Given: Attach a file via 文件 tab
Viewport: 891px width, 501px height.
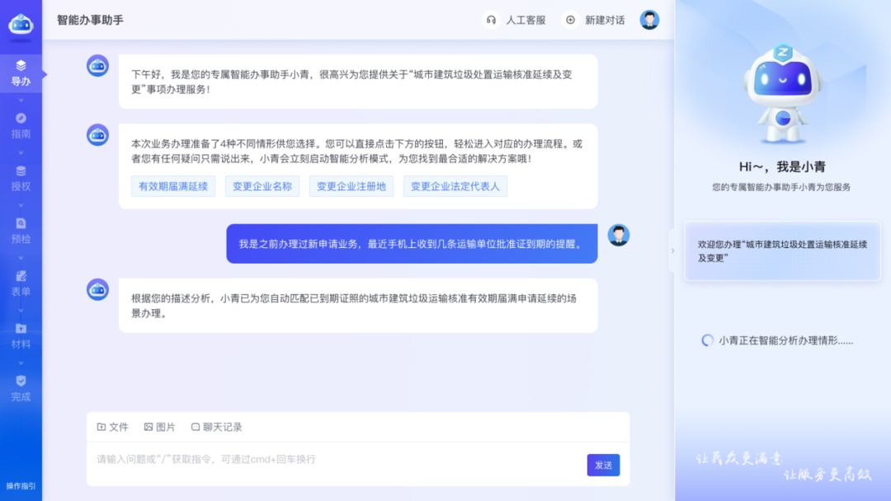Looking at the screenshot, I should (x=113, y=427).
